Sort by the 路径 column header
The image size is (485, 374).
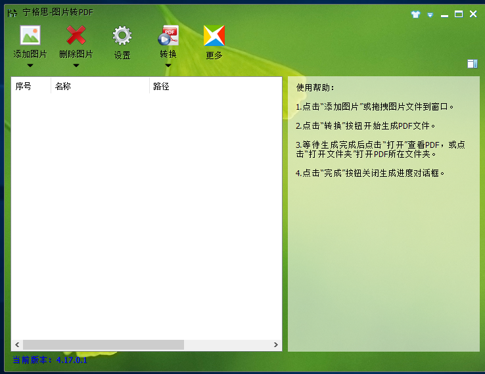coord(216,86)
